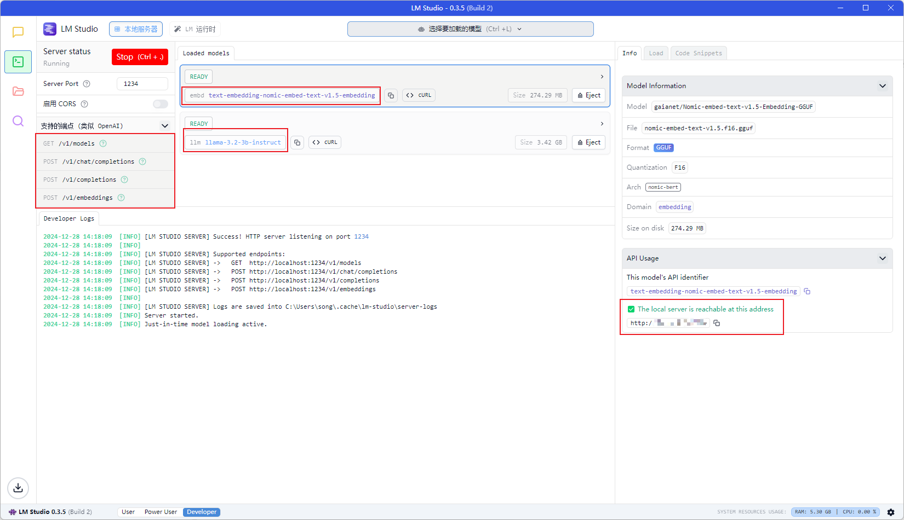Click the Server Port input field

142,84
